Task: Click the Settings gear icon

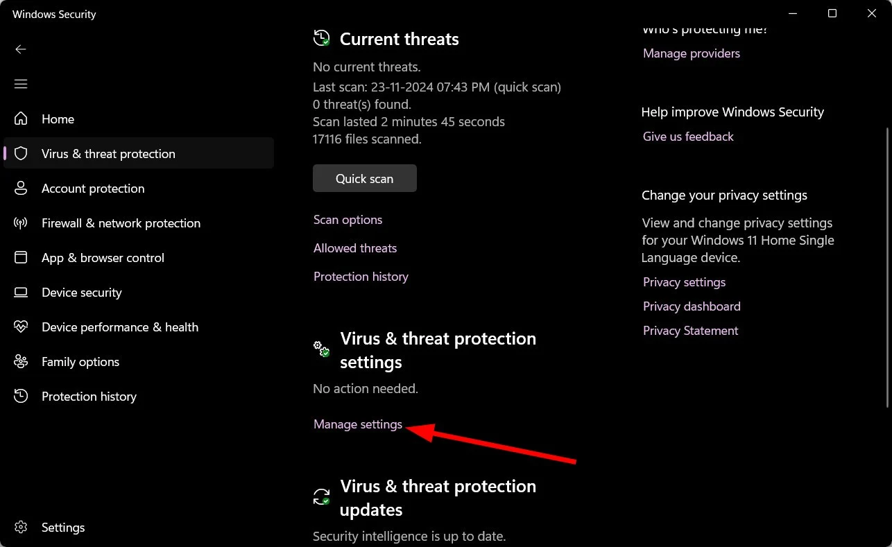Action: [22, 527]
